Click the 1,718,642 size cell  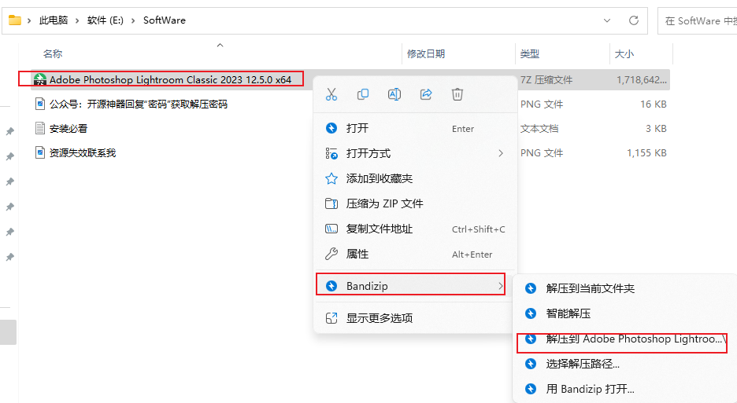coord(642,80)
